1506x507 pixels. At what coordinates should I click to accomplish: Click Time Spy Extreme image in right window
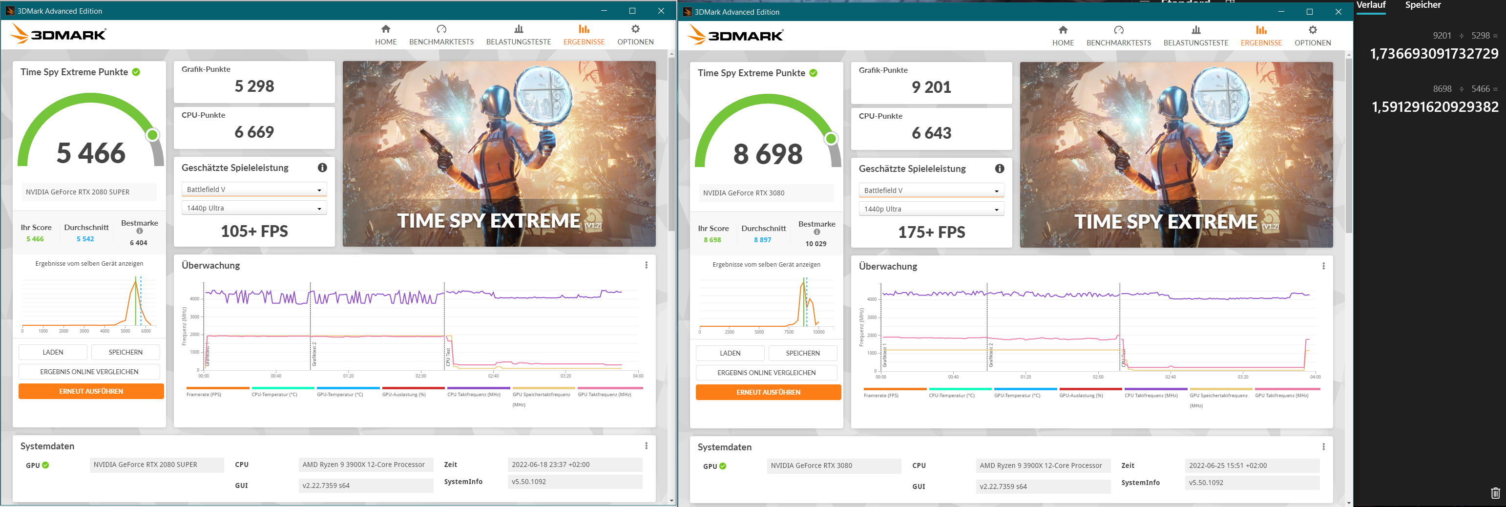tap(1176, 155)
